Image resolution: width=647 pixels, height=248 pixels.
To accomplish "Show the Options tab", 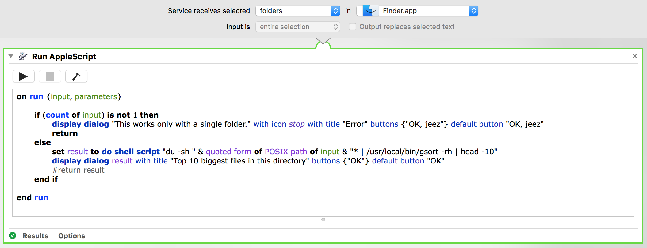I will pos(72,236).
